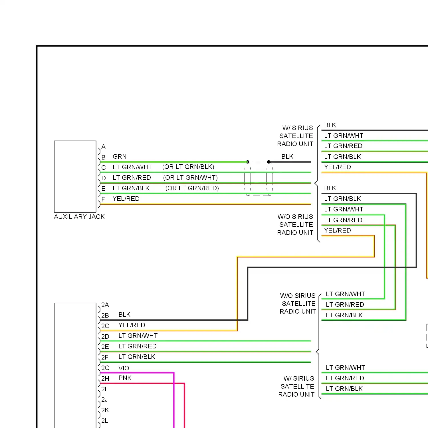Select pin B label on auxiliary jack
This screenshot has height=428, width=428.
(103, 157)
